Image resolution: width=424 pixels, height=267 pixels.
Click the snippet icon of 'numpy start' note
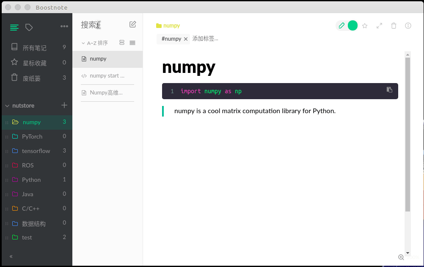[x=84, y=76]
